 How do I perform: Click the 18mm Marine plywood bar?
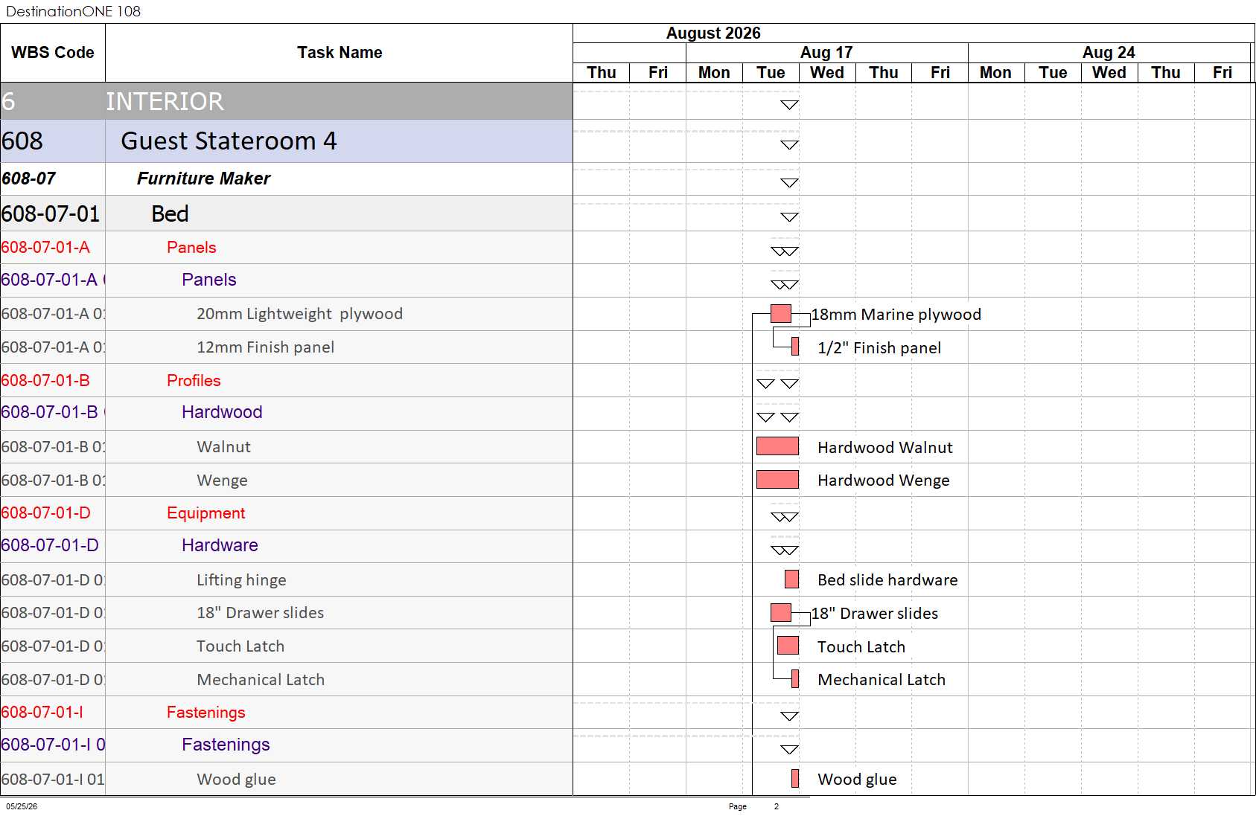781,313
